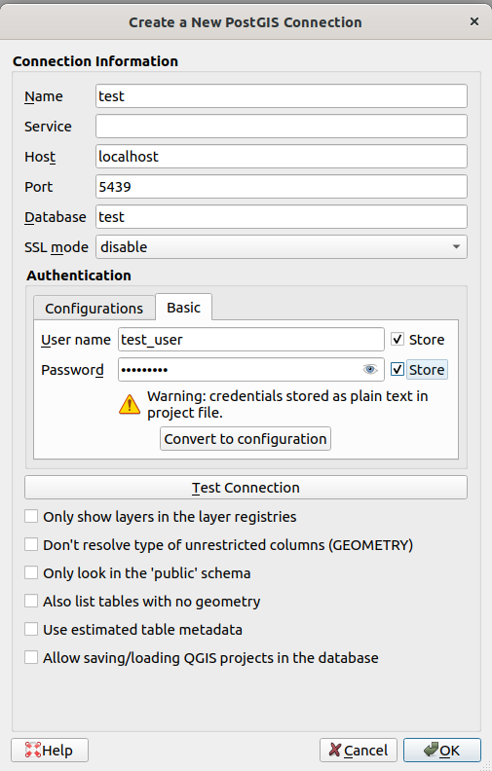
Task: Uncheck Store next to User name
Action: [x=397, y=340]
